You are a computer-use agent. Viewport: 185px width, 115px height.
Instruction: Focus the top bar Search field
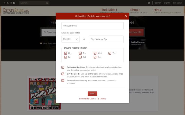coord(34,3)
